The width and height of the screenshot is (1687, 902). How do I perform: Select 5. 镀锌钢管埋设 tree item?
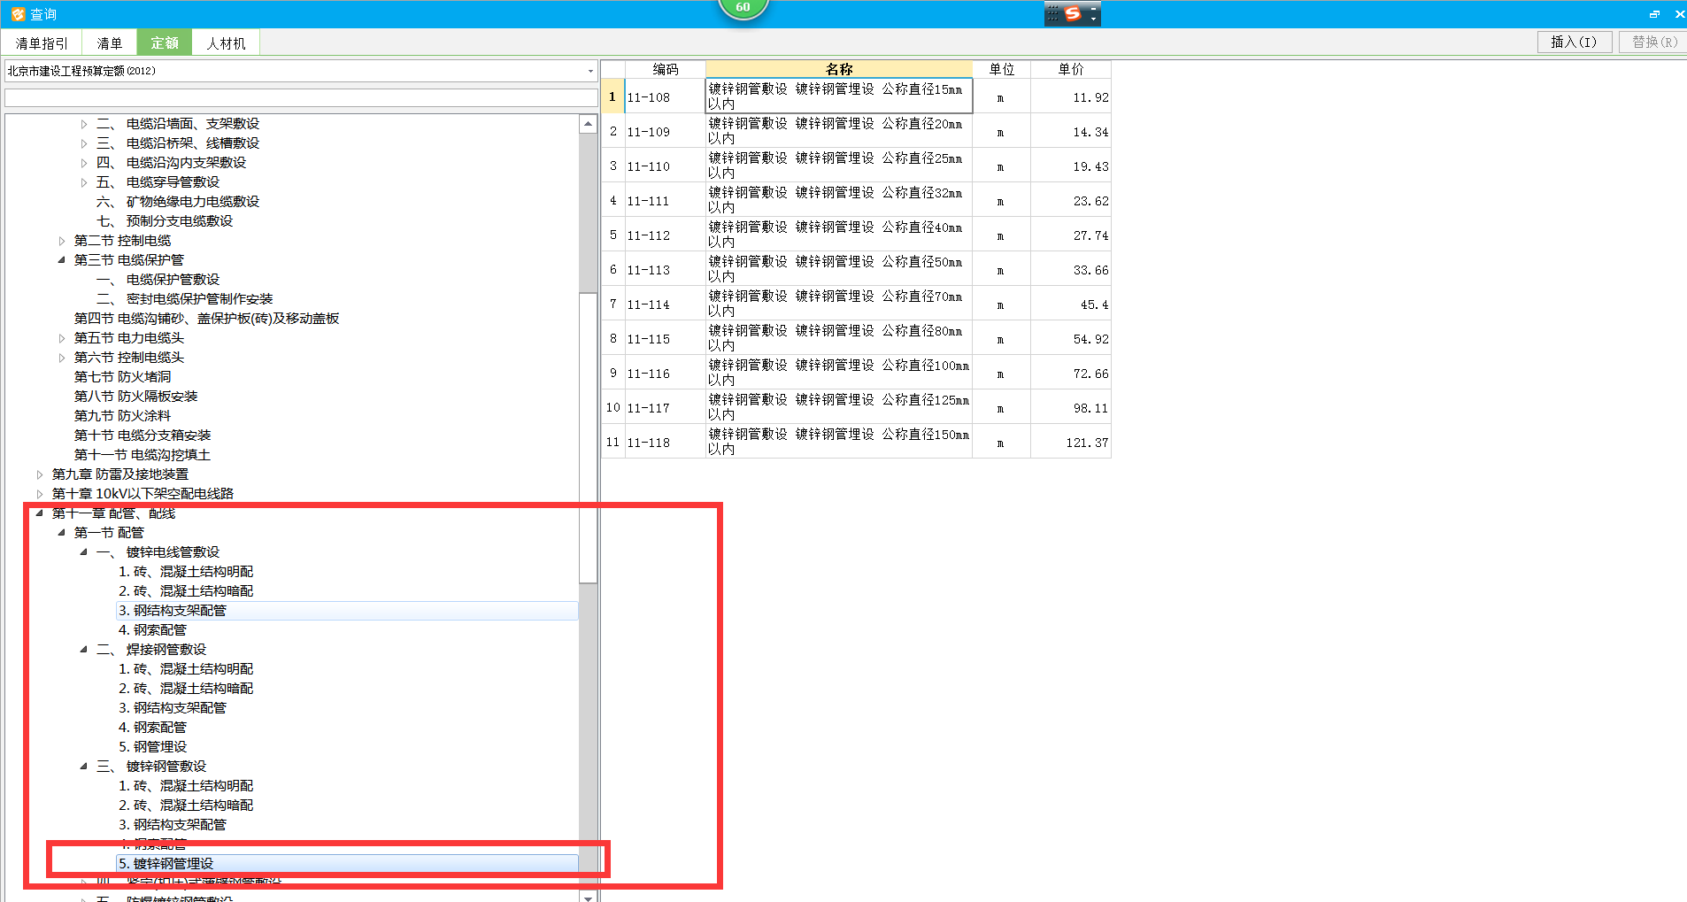346,864
